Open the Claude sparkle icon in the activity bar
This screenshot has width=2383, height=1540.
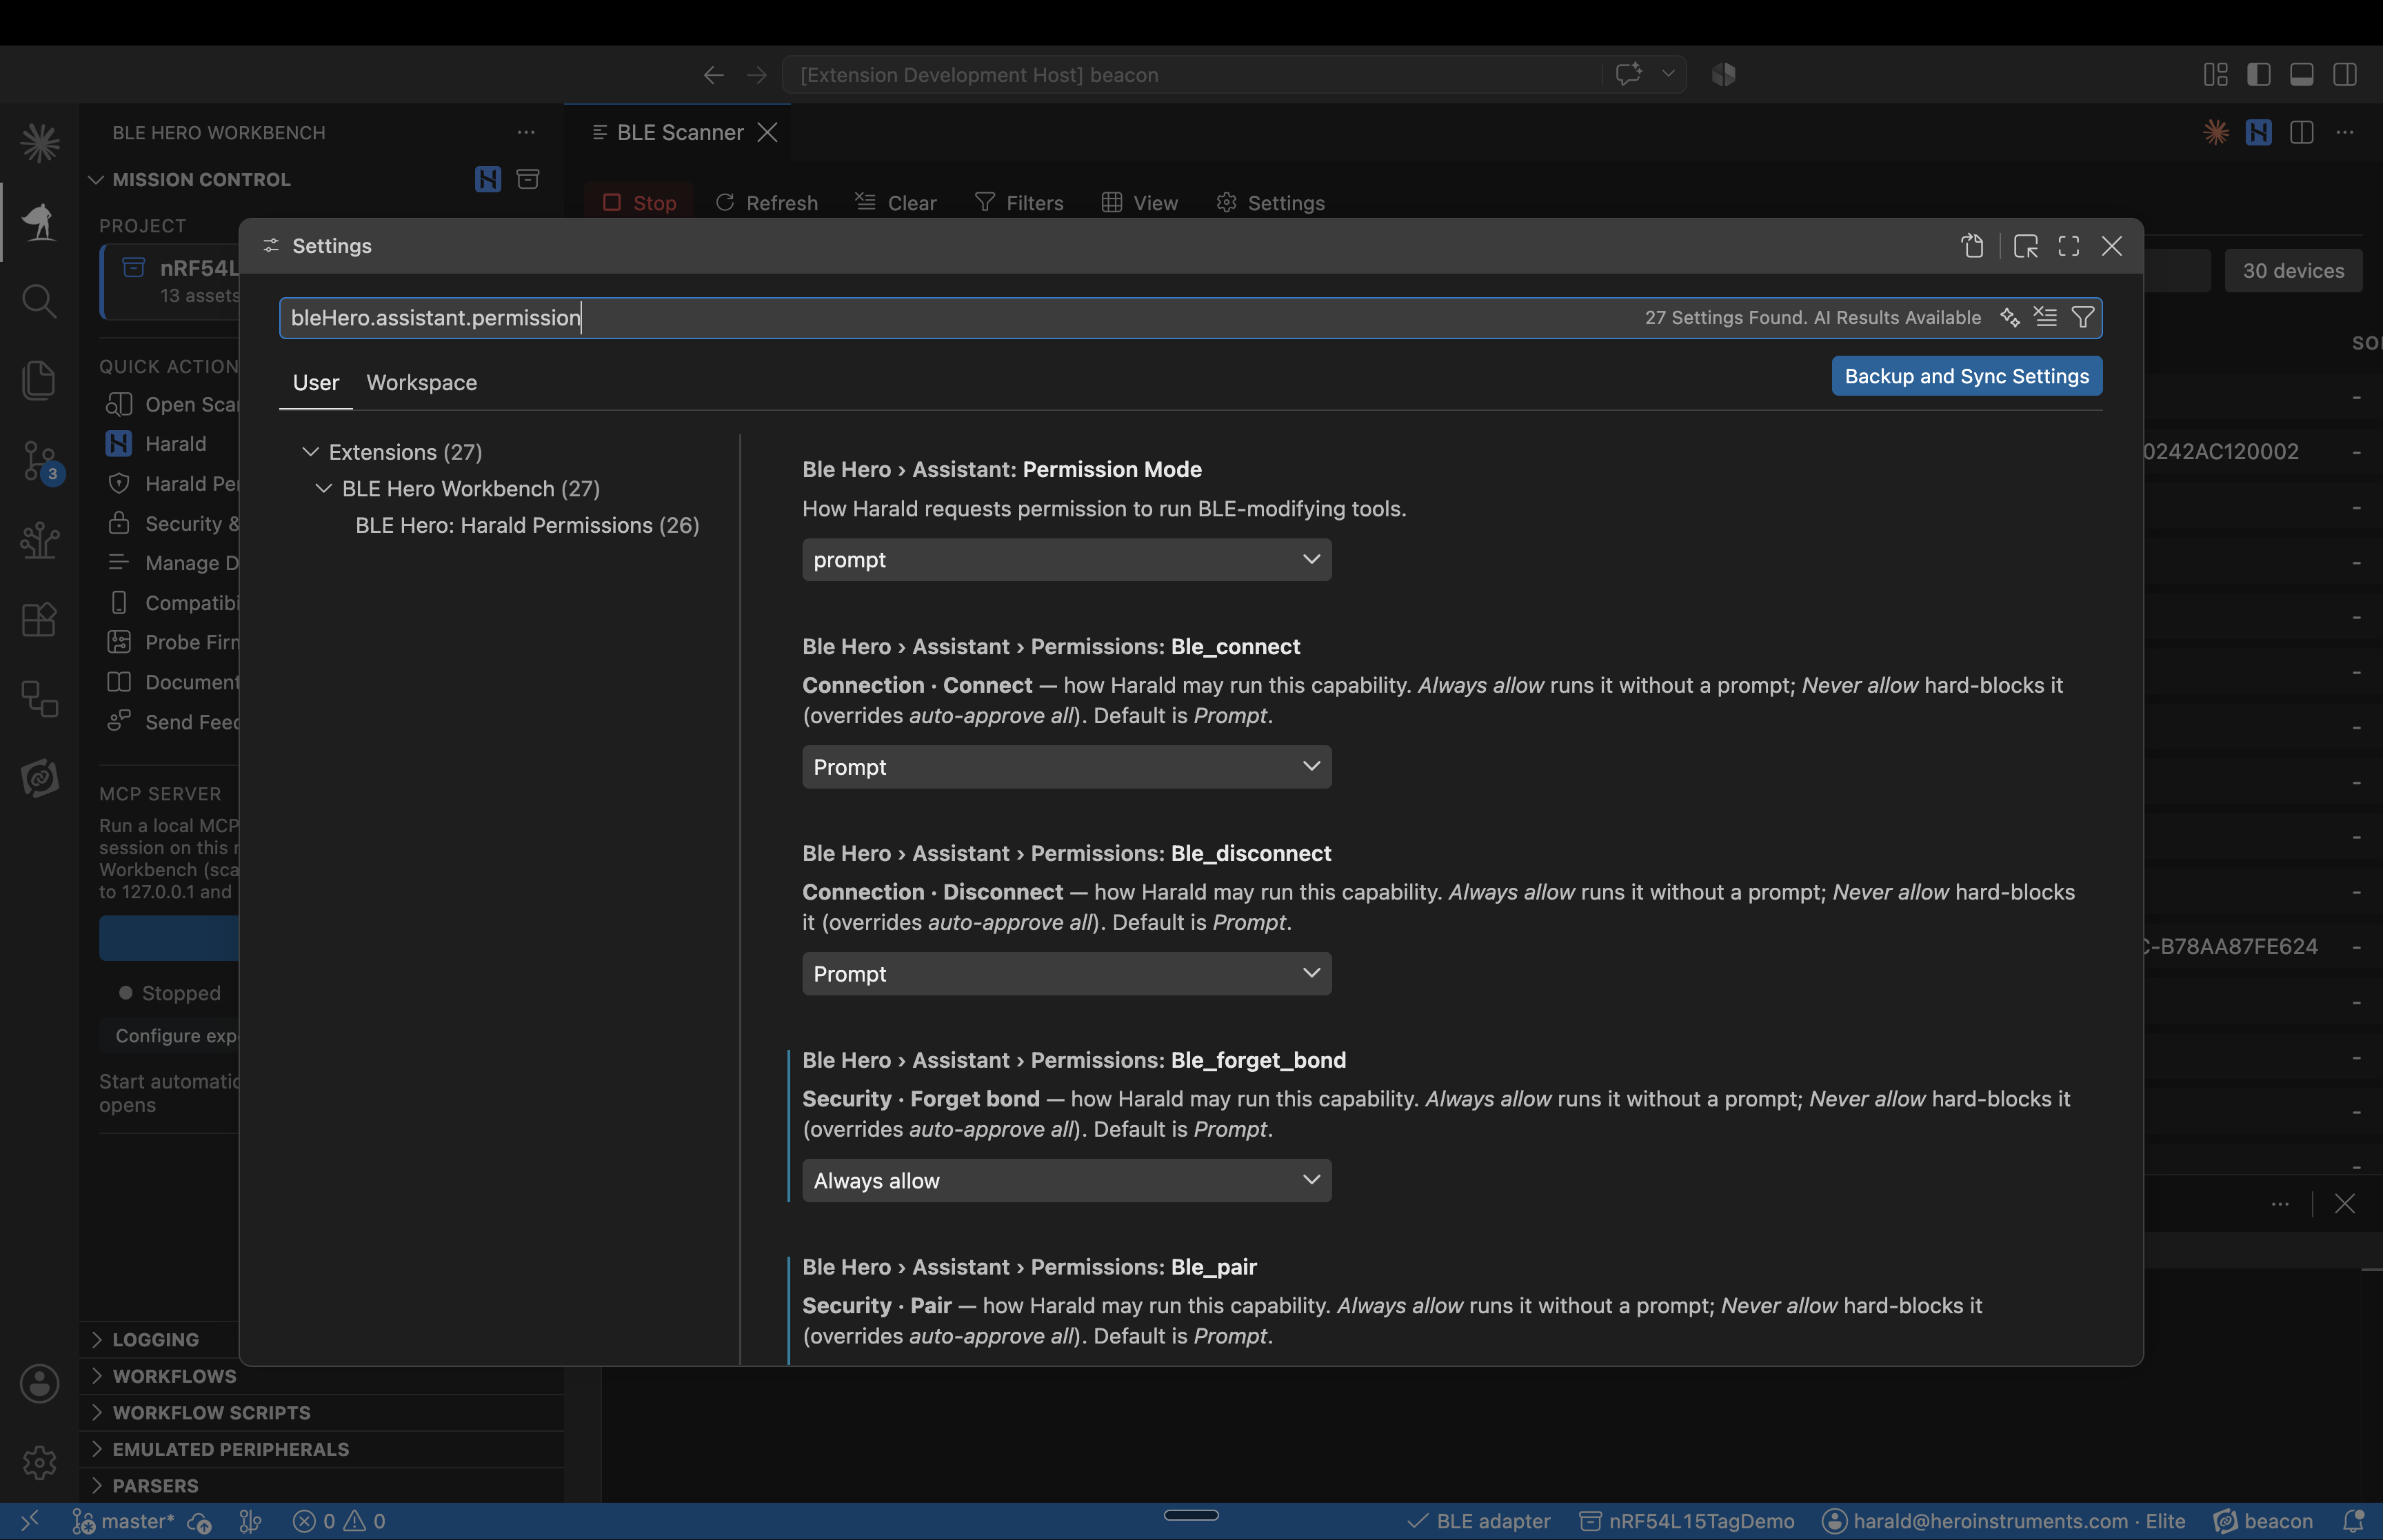[x=39, y=142]
